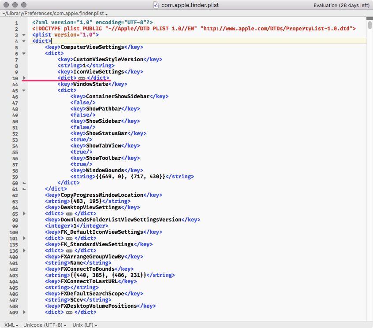This screenshot has height=328, width=373.
Task: Click the FXArrangeGroupViewBy key text
Action: 92,257
